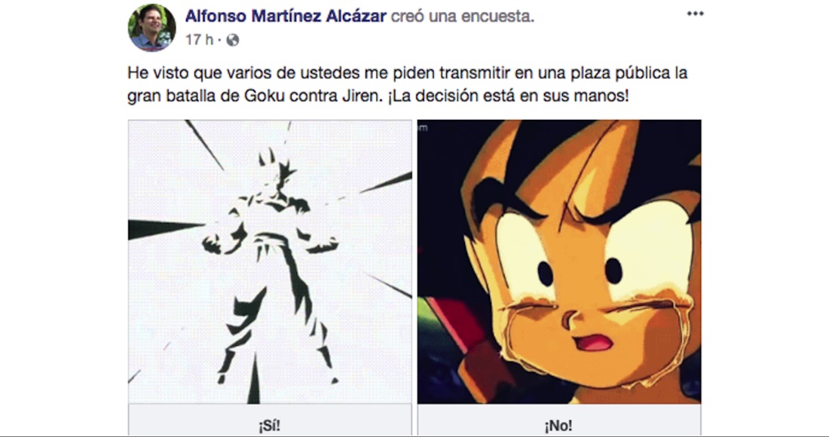829x437 pixels.
Task: Click the spiky hair of the silhouette figure
Action: tap(277, 165)
